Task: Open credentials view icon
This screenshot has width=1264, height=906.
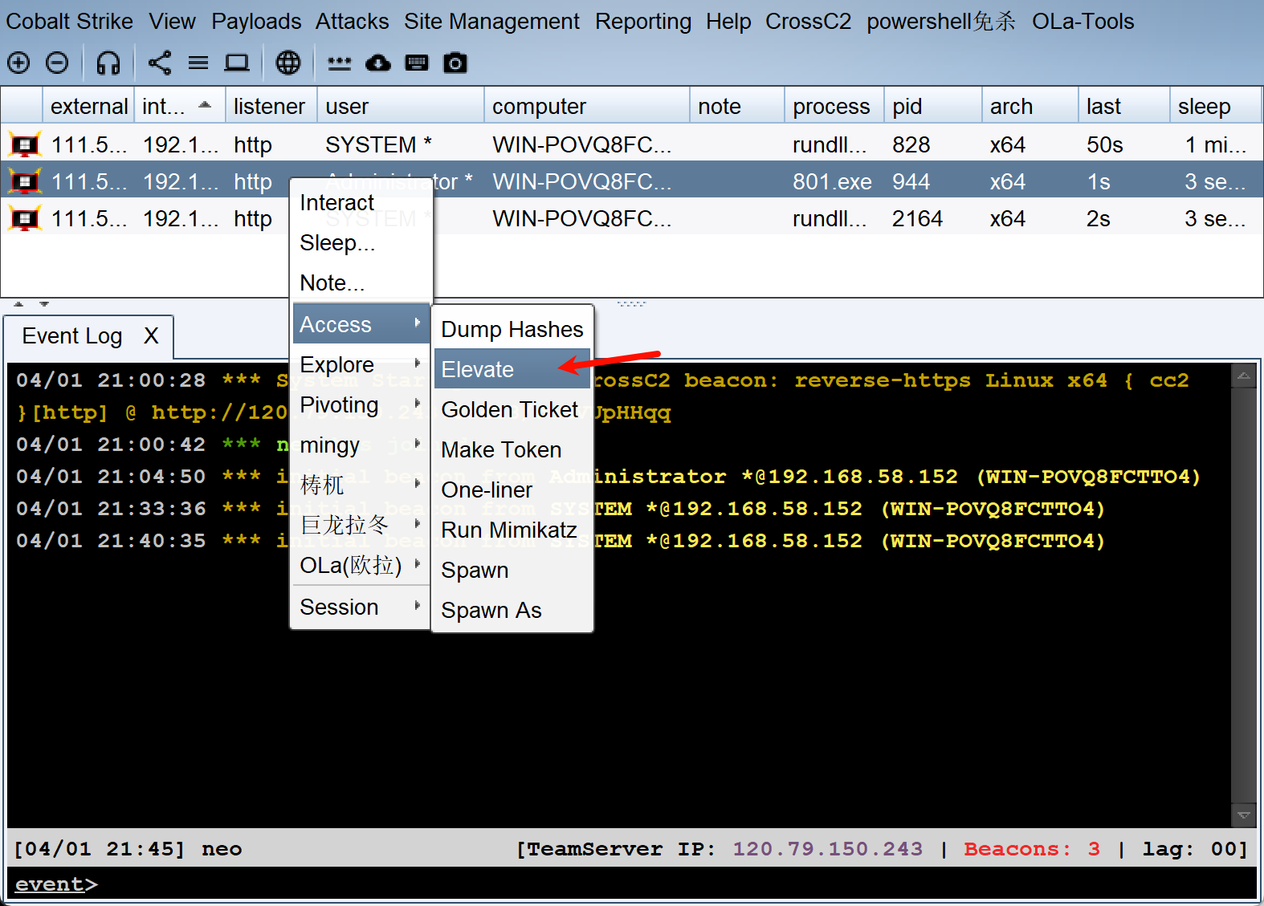Action: (340, 63)
